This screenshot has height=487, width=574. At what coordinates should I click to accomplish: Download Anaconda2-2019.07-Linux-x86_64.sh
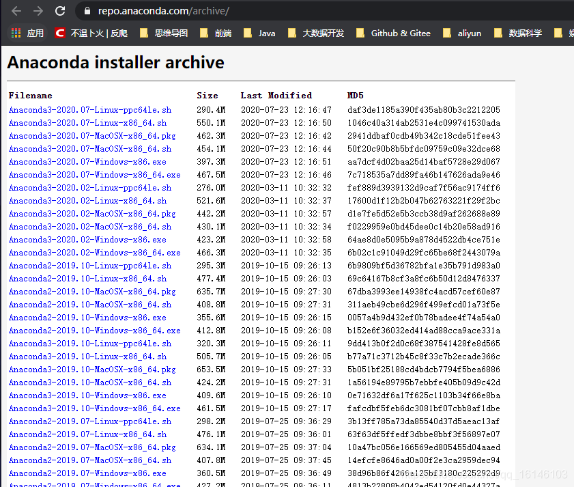tap(88, 434)
